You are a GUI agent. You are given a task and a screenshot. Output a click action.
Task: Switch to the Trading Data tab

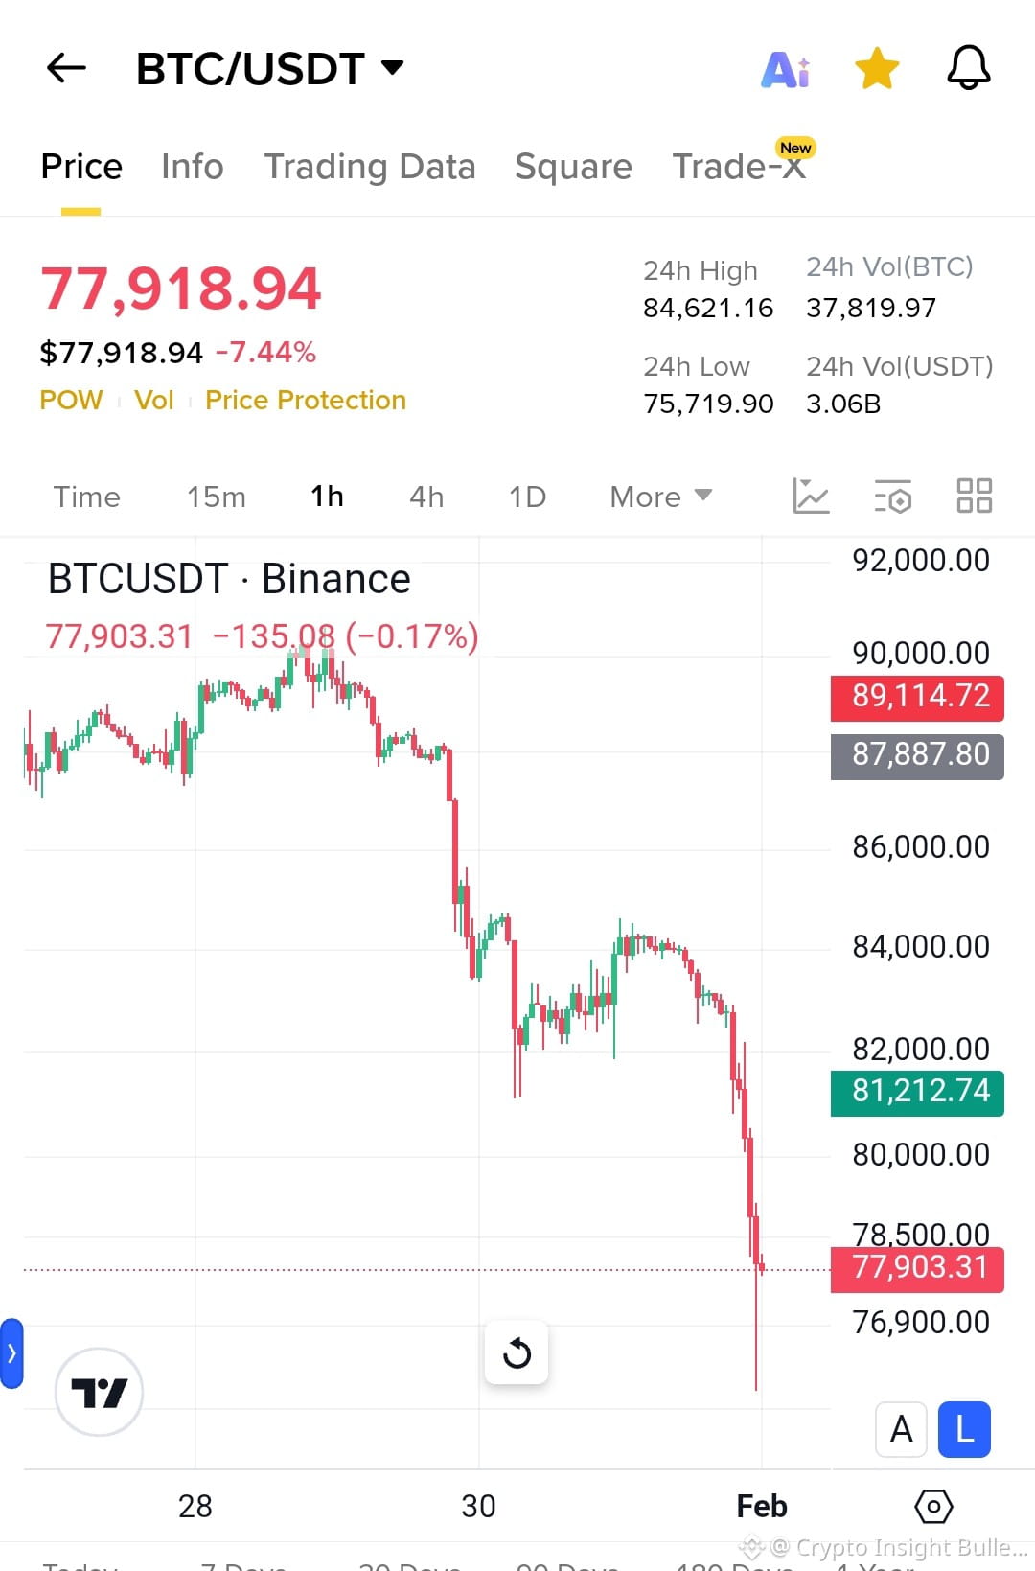[370, 167]
